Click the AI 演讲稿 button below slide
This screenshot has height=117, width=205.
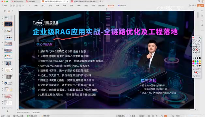click(x=35, y=112)
